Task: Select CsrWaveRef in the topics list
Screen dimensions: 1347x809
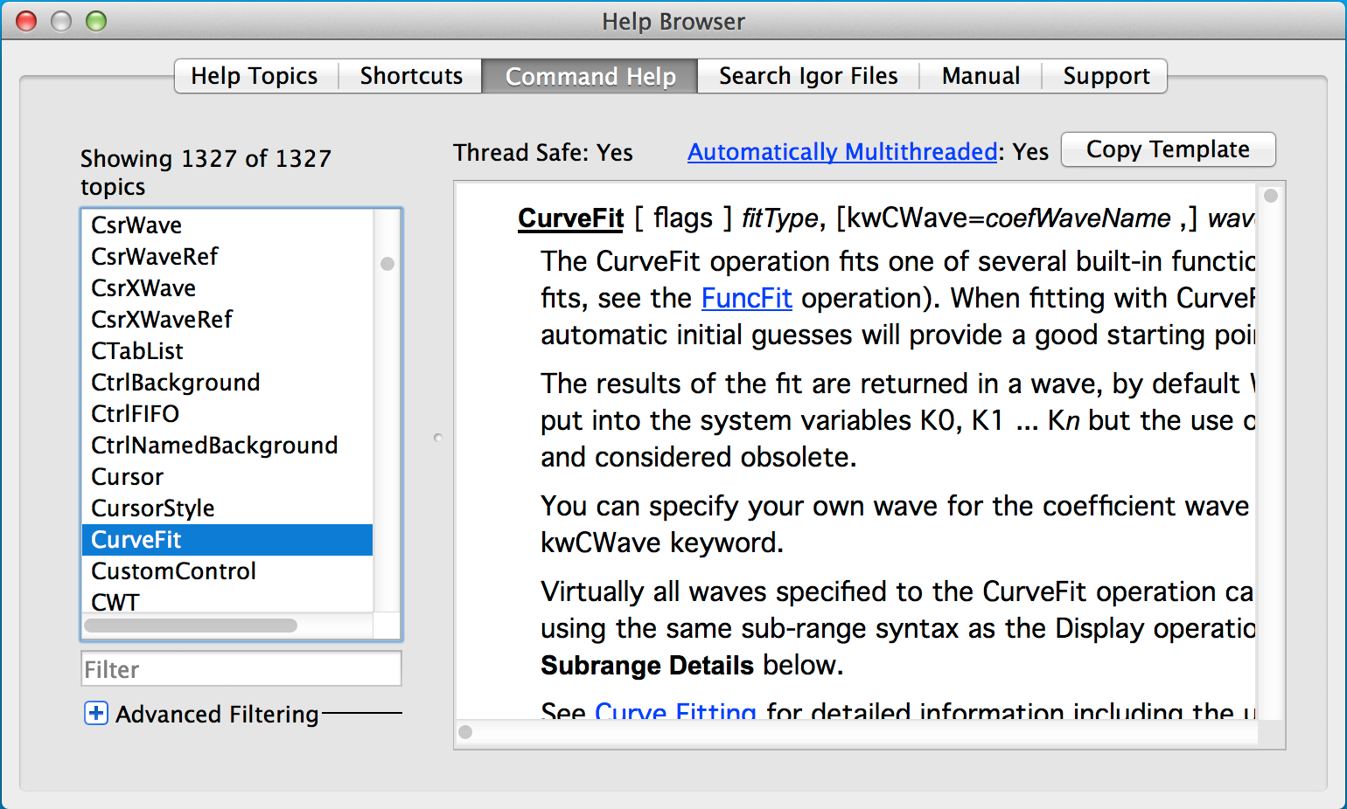Action: coord(227,257)
